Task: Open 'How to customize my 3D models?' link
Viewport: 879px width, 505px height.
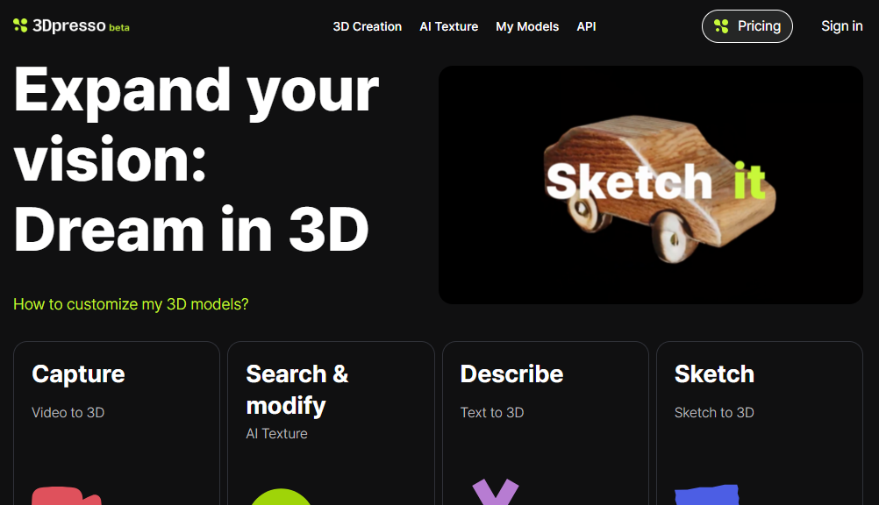Action: click(131, 304)
